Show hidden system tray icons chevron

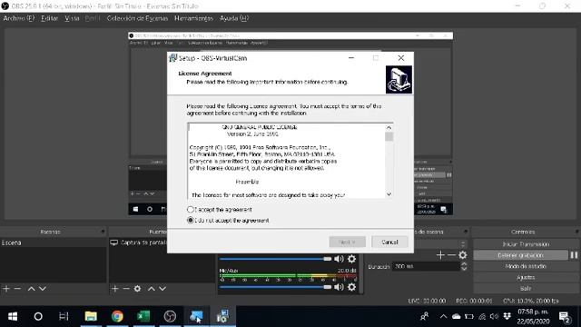[443, 316]
